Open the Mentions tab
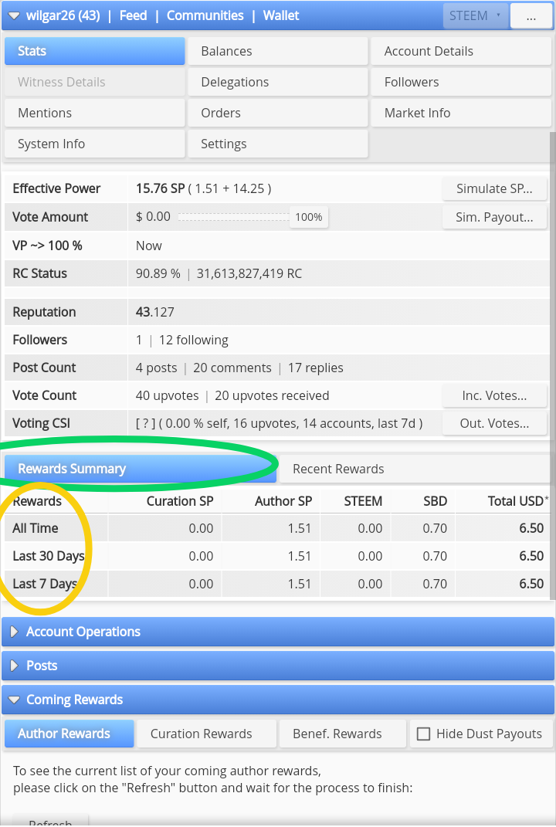This screenshot has height=827, width=556. click(95, 113)
